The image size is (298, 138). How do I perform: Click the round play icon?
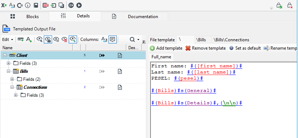tap(79, 5)
